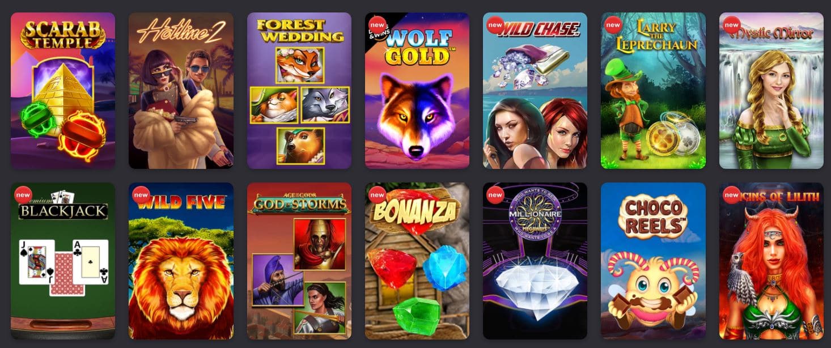The image size is (831, 348).
Task: Click the Wild Chase game thumbnail
Action: [x=535, y=91]
